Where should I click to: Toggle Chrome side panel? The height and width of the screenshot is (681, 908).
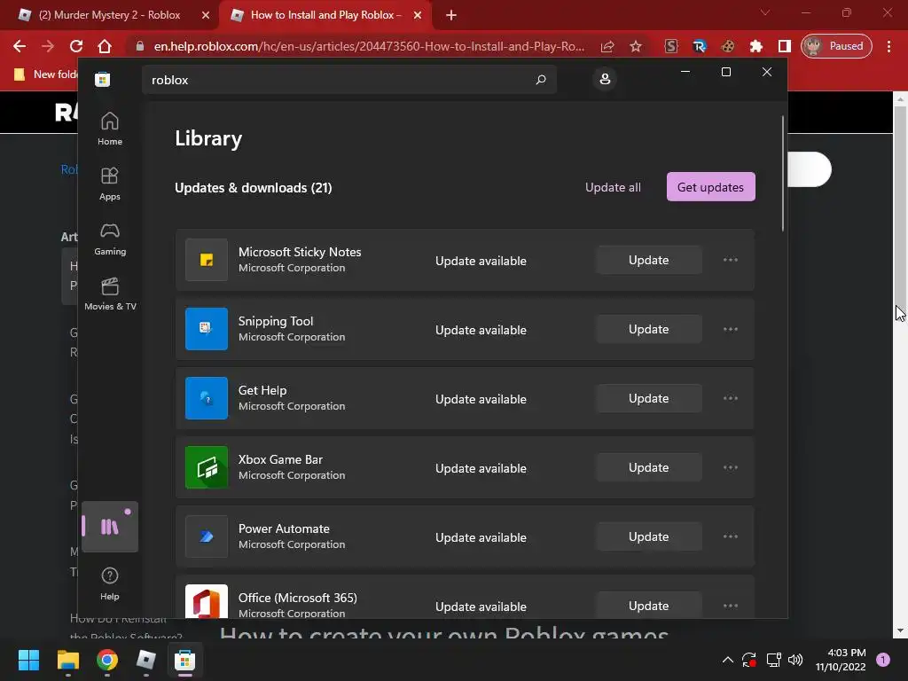pyautogui.click(x=784, y=46)
